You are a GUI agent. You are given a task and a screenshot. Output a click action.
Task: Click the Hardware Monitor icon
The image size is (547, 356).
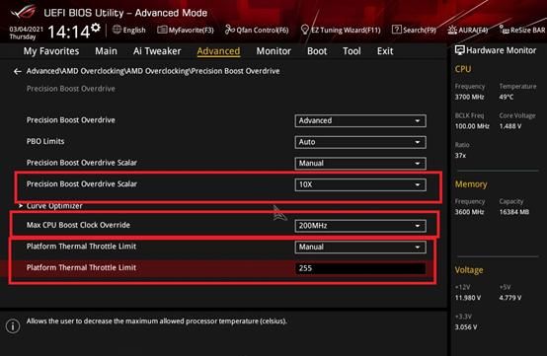coord(459,50)
